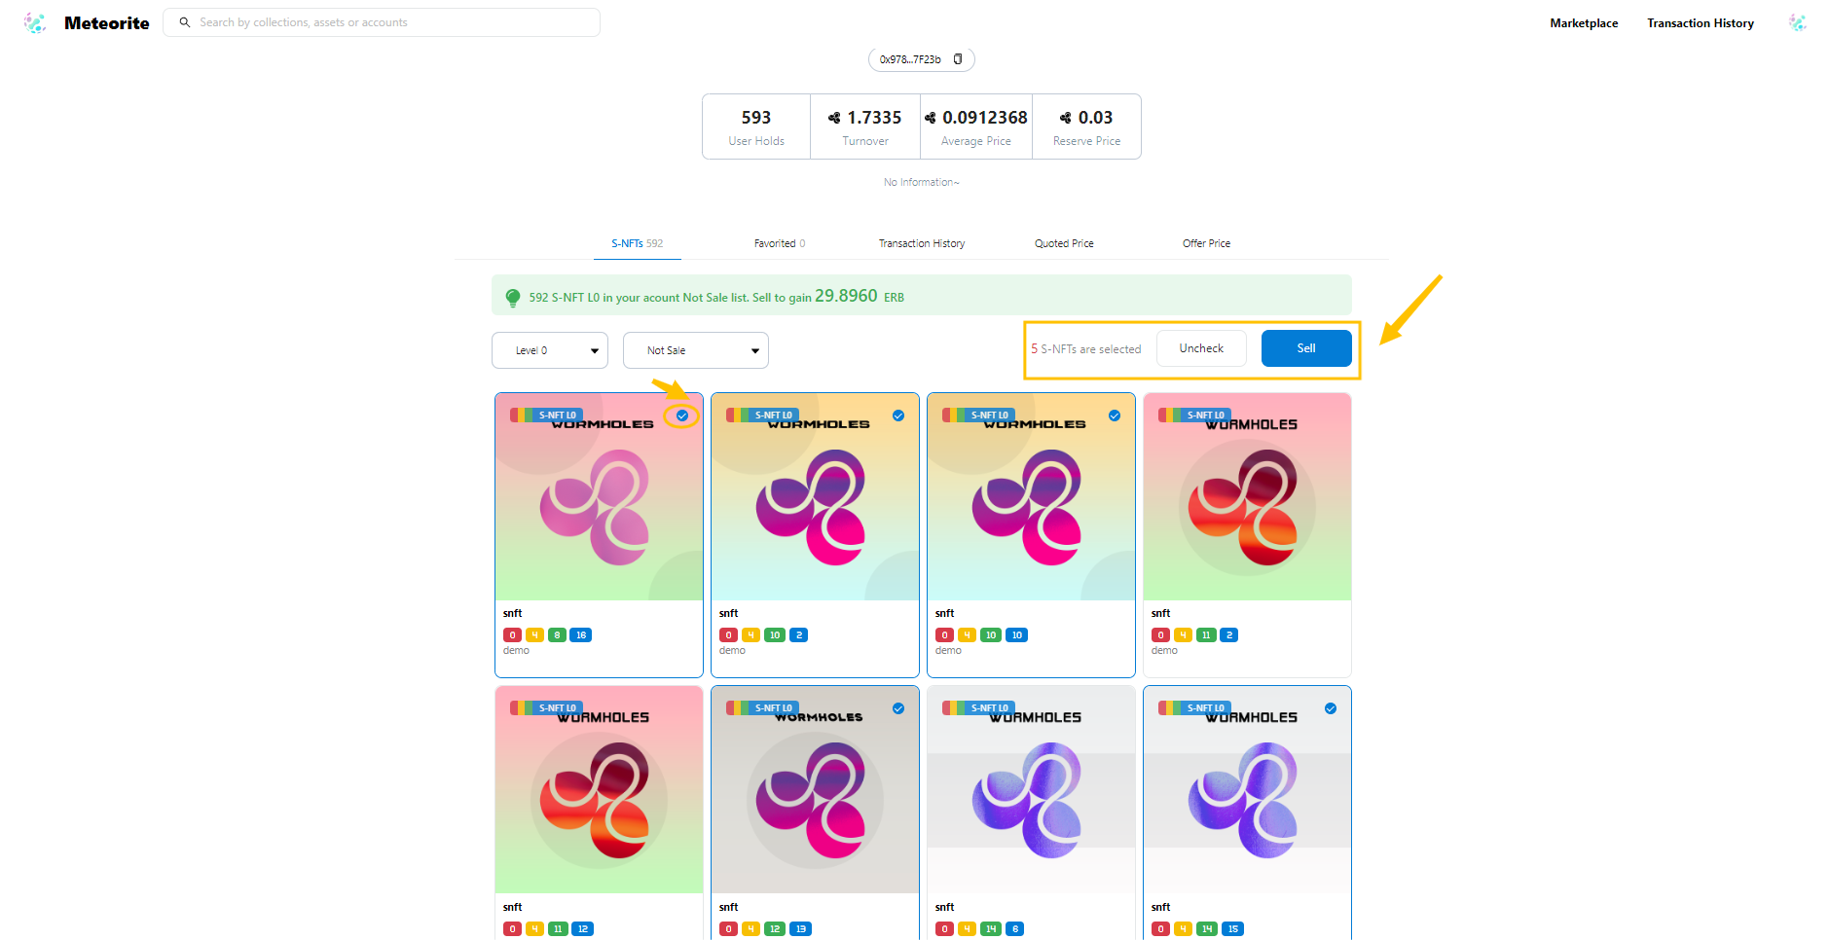The height and width of the screenshot is (940, 1830).
Task: Click the ERB icon next to Average Price
Action: [x=931, y=118]
